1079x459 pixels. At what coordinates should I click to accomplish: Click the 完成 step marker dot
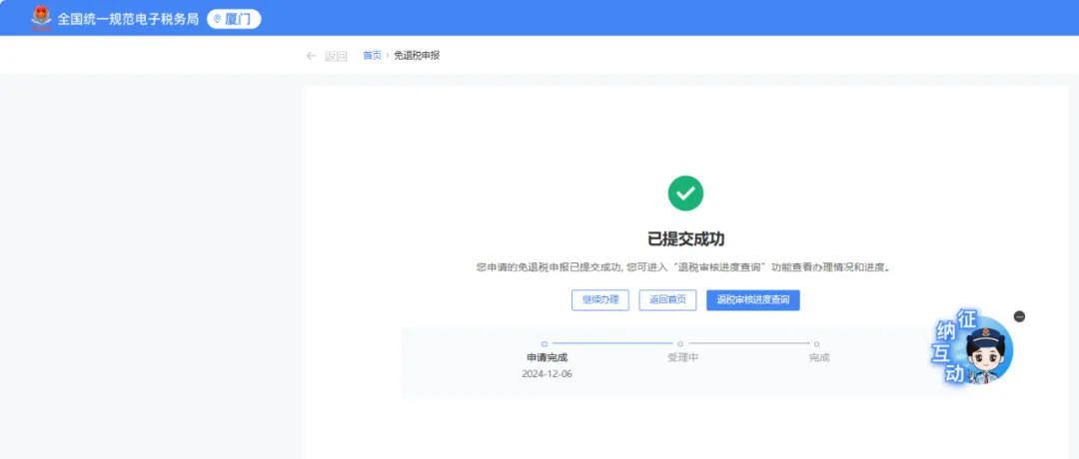point(816,343)
